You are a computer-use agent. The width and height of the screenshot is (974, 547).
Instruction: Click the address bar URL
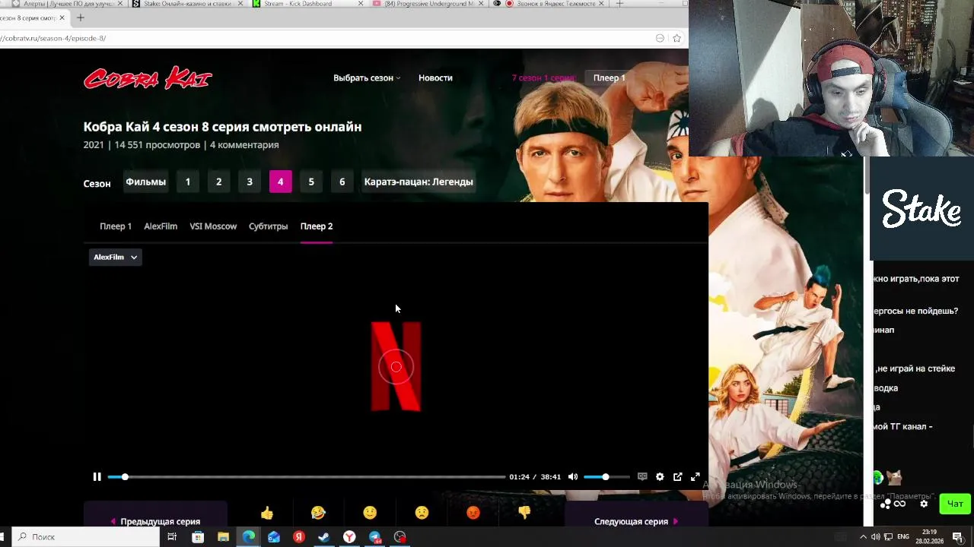53,38
